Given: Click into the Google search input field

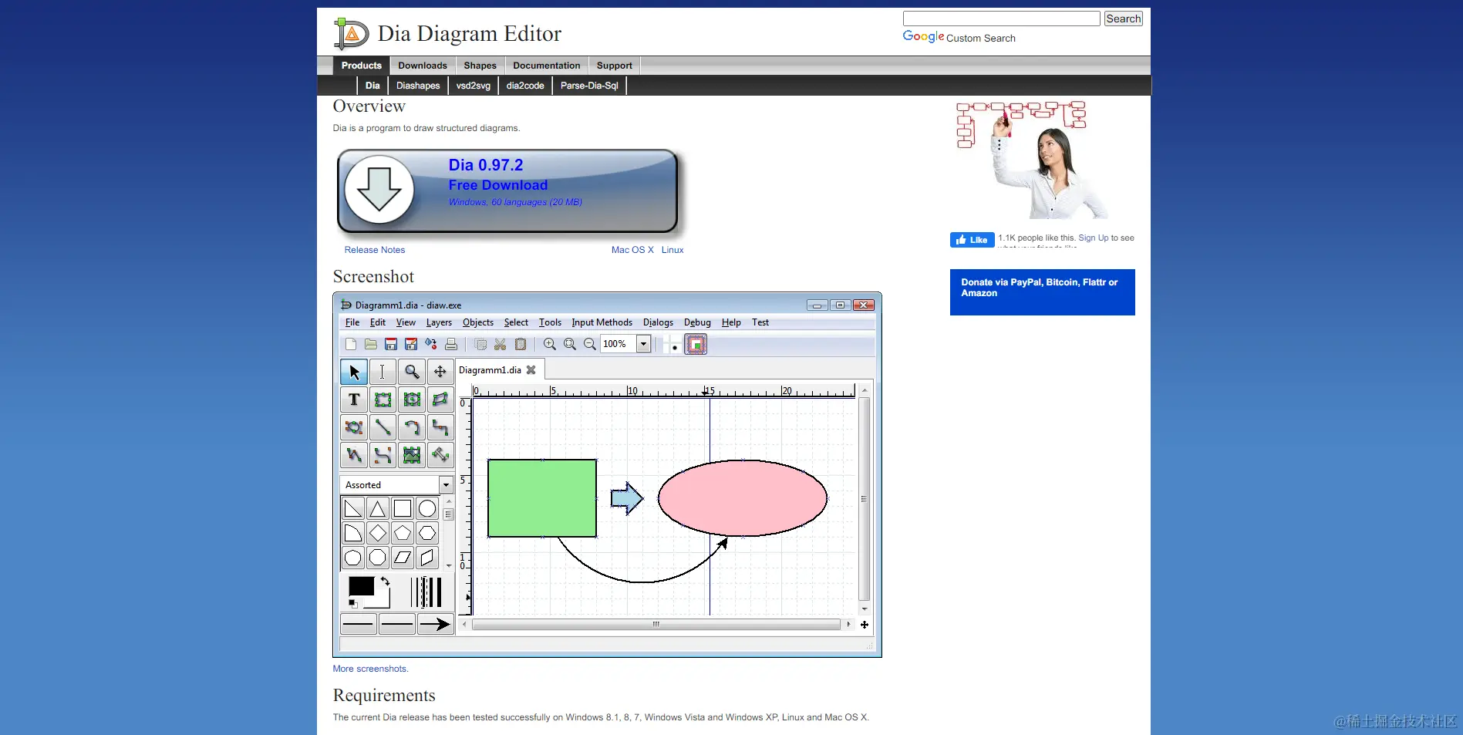Looking at the screenshot, I should 1001,19.
